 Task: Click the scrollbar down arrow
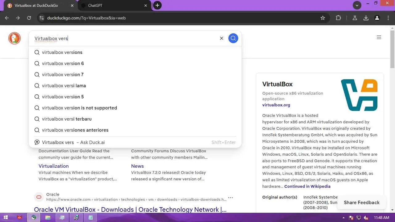392,210
